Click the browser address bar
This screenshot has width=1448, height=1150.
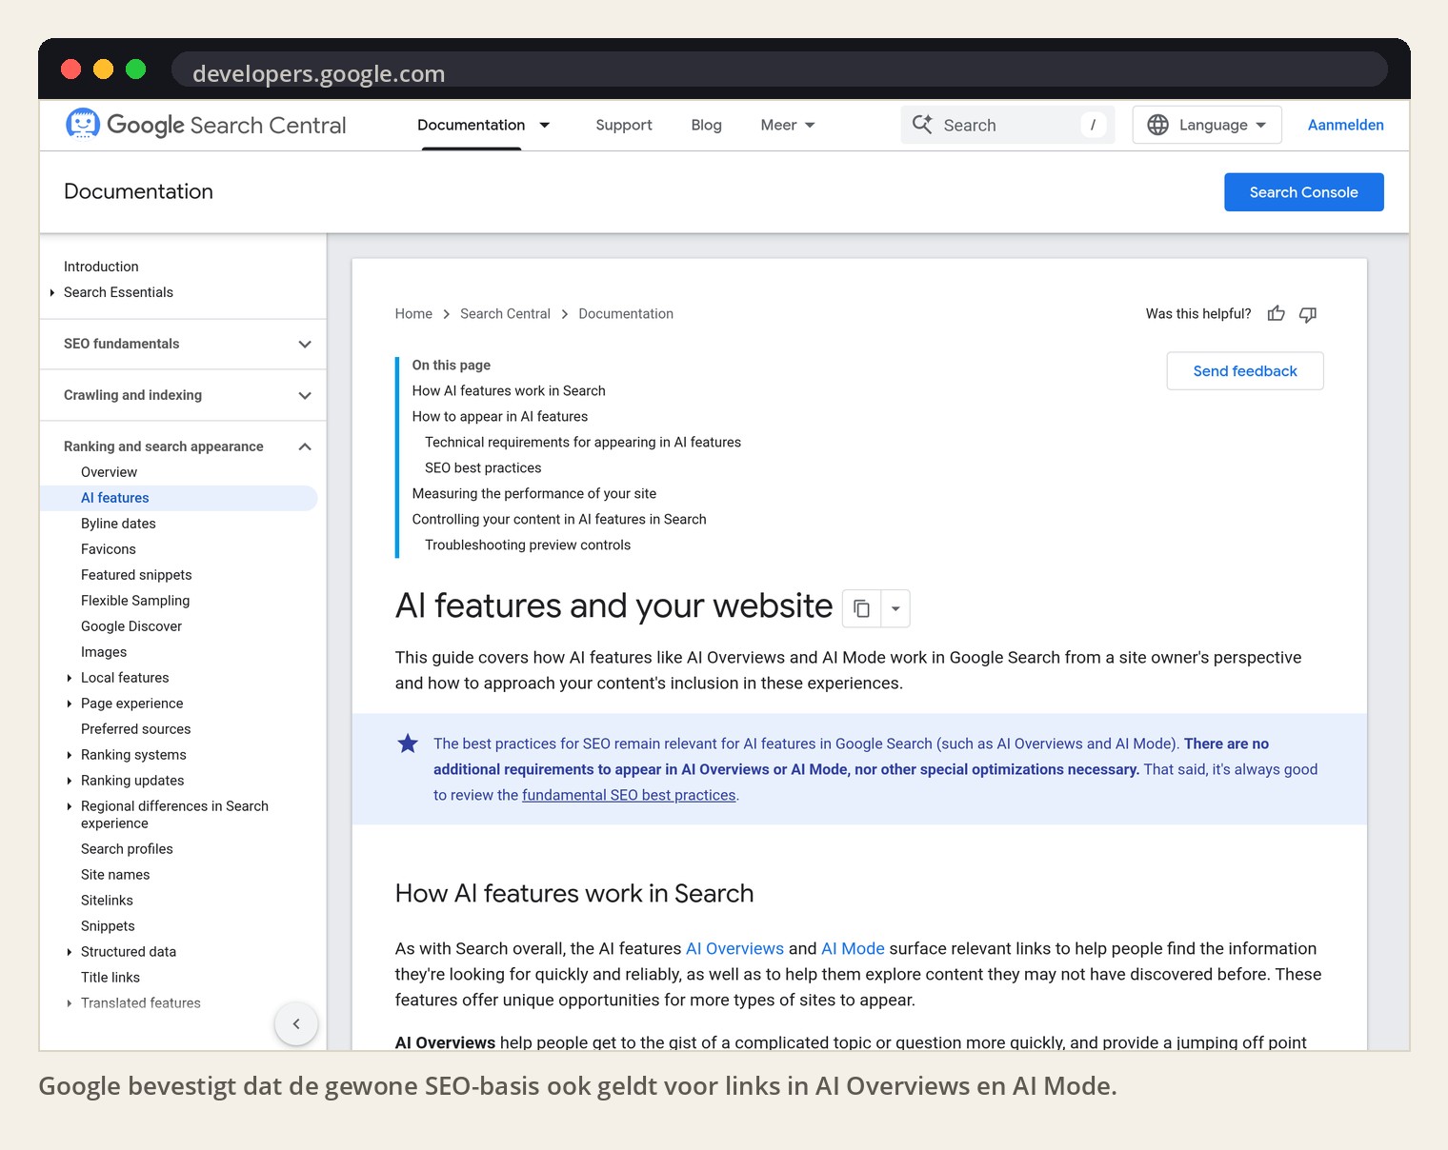tap(779, 69)
